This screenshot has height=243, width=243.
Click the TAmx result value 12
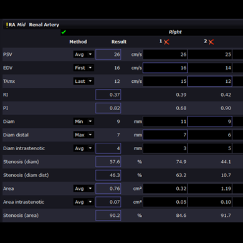pyautogui.click(x=117, y=81)
